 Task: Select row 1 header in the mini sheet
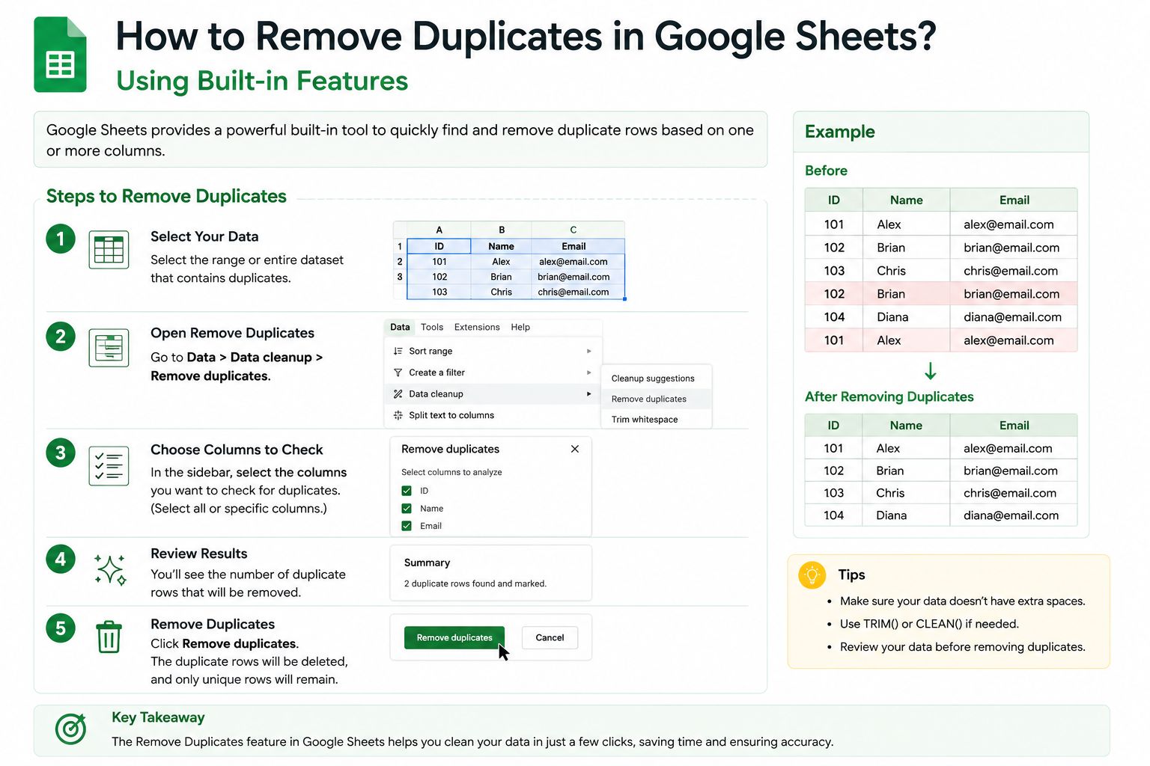pyautogui.click(x=400, y=246)
